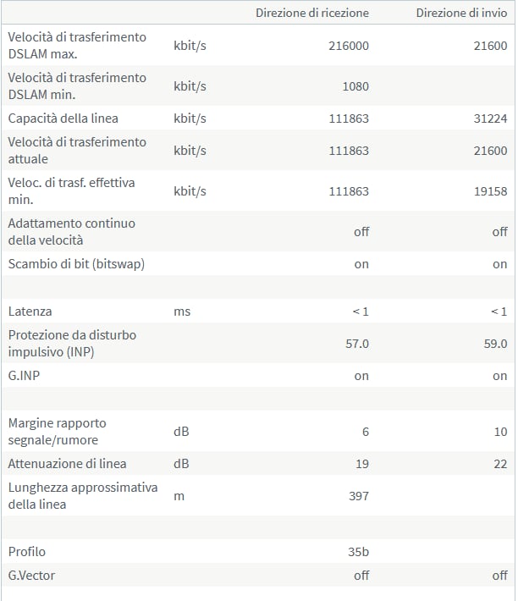The image size is (518, 601).
Task: Select line capacity send value 31224
Action: coord(490,119)
